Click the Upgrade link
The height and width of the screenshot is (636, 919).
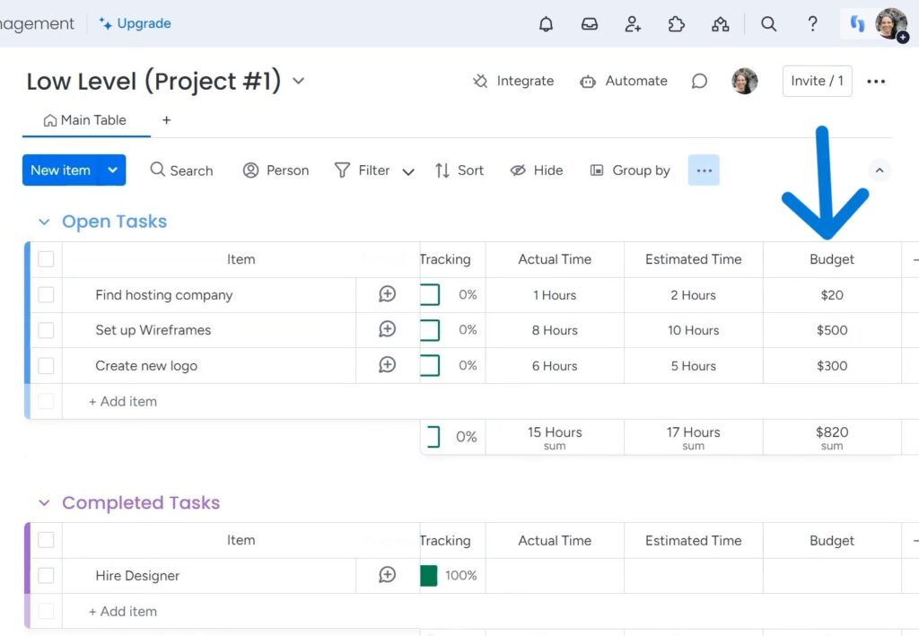click(136, 23)
